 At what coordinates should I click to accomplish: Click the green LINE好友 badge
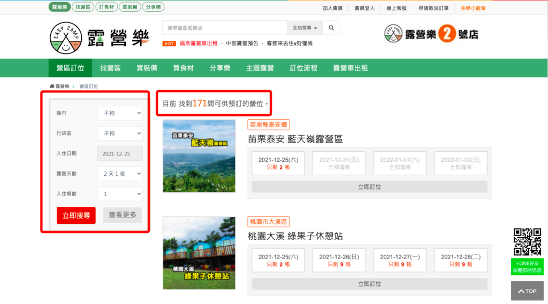point(527,267)
